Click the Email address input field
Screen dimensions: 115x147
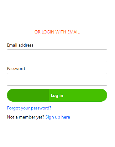pyautogui.click(x=57, y=56)
